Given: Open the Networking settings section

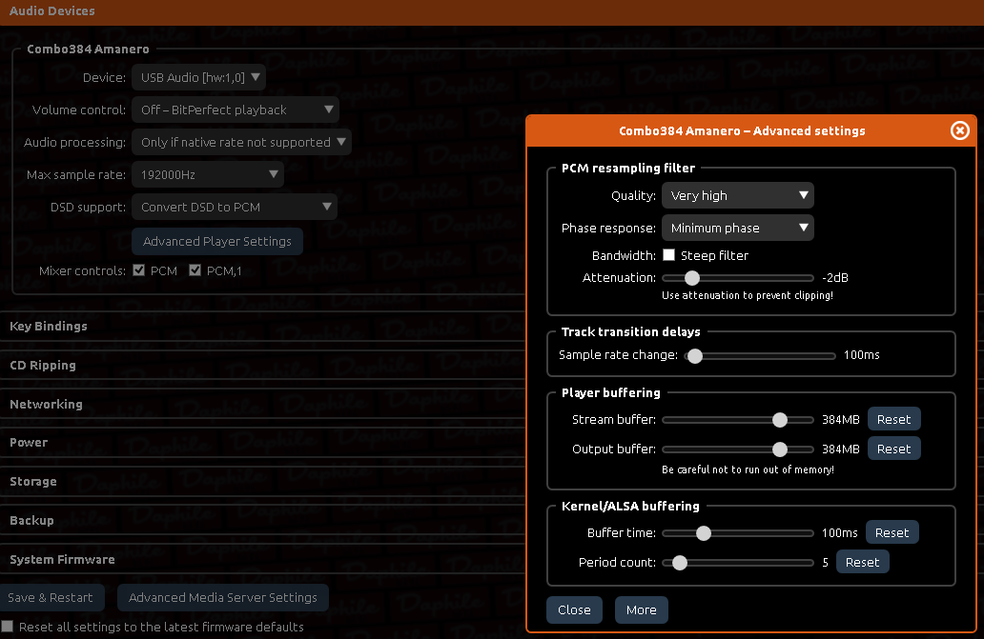Looking at the screenshot, I should [46, 405].
